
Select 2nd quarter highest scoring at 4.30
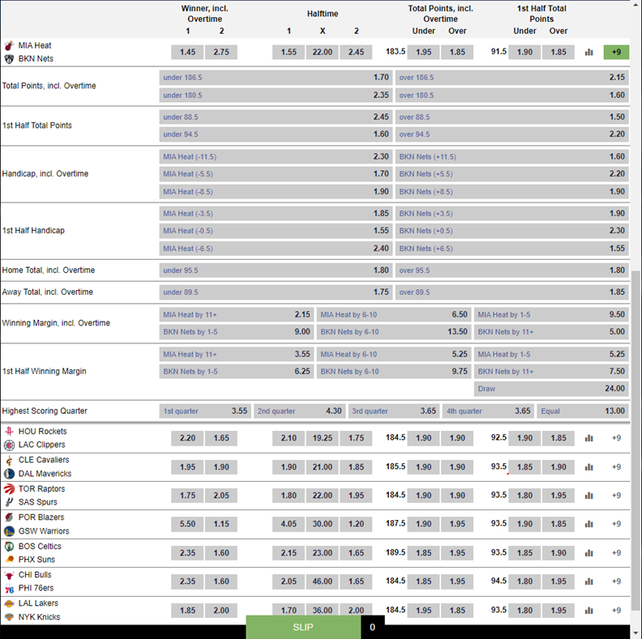point(299,411)
